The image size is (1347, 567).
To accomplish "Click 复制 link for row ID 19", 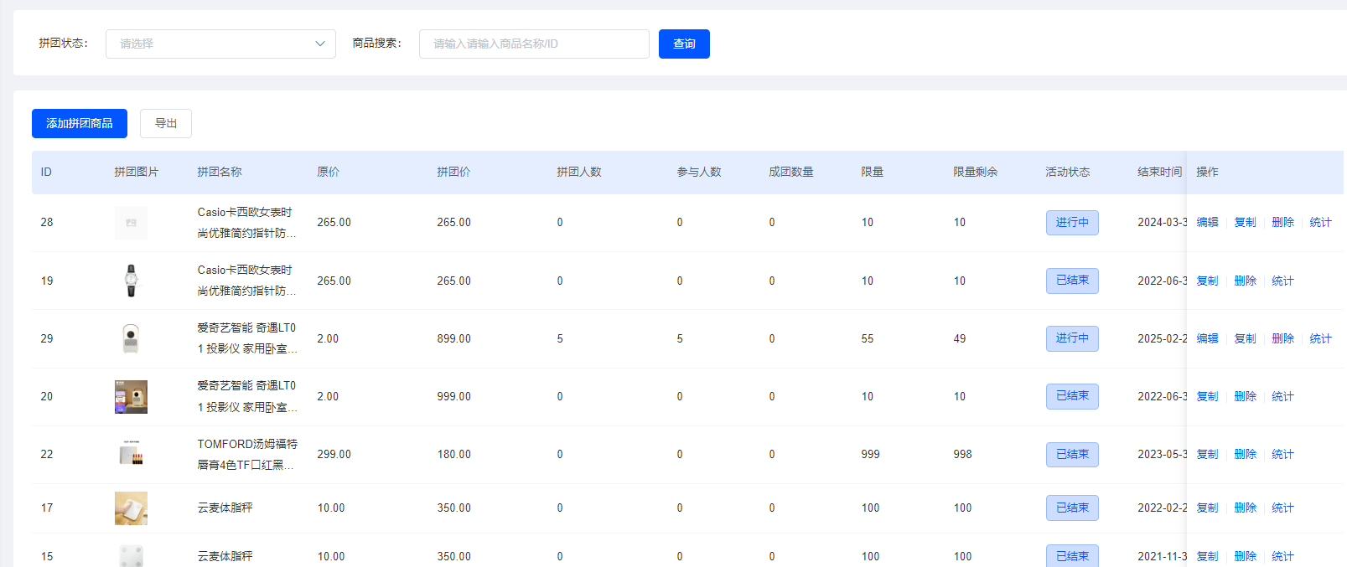I will tap(1207, 281).
